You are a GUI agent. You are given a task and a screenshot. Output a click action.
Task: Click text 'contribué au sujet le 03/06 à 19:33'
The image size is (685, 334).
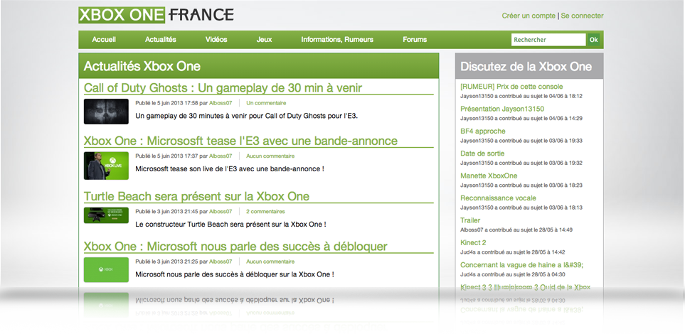pos(541,141)
